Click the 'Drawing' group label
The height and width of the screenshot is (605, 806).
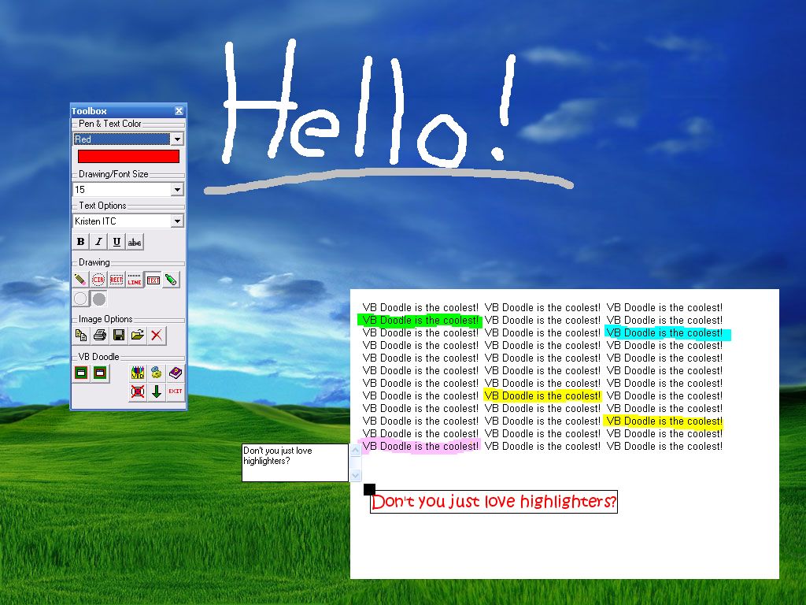click(x=94, y=262)
